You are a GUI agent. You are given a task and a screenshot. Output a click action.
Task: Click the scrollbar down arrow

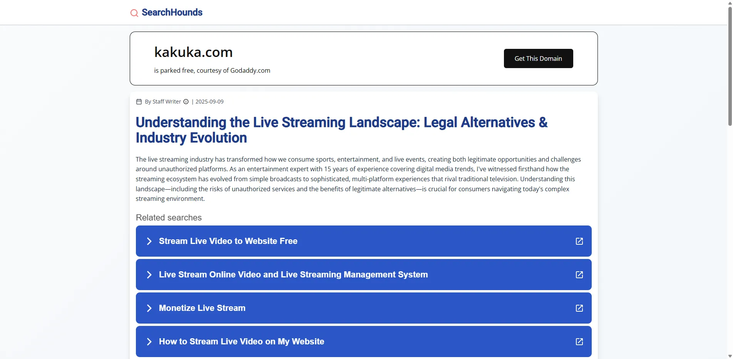point(730,356)
